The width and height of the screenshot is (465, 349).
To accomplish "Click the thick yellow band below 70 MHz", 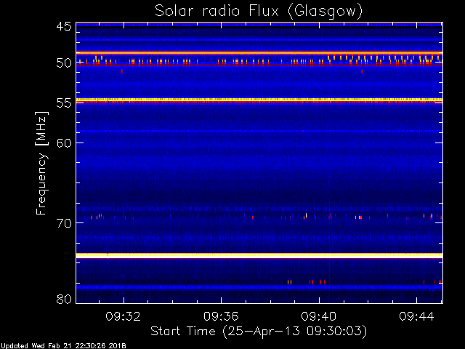I will coord(259,255).
